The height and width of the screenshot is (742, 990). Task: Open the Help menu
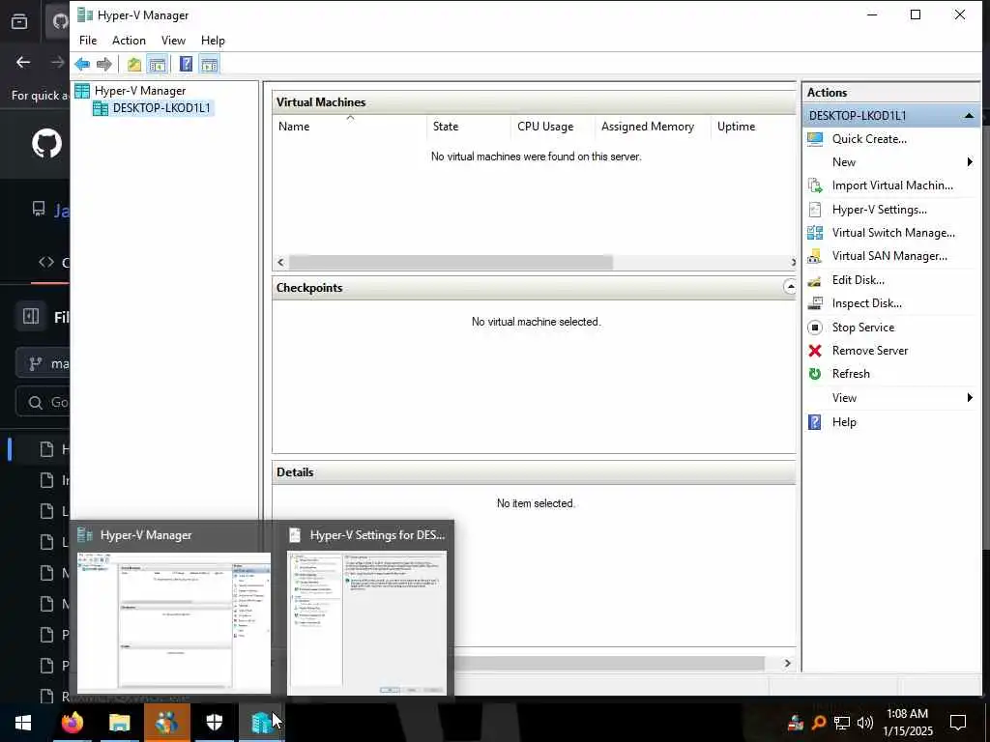tap(213, 41)
